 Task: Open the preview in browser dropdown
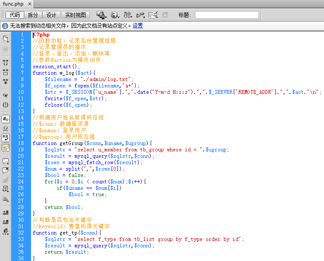pyautogui.click(x=115, y=15)
